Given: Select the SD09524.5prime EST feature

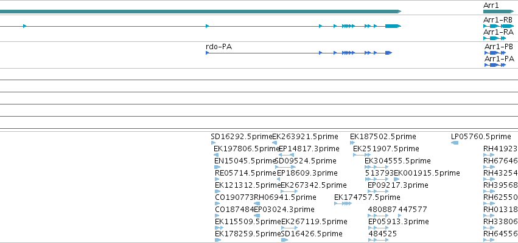Looking at the screenshot, I should click(x=285, y=167).
